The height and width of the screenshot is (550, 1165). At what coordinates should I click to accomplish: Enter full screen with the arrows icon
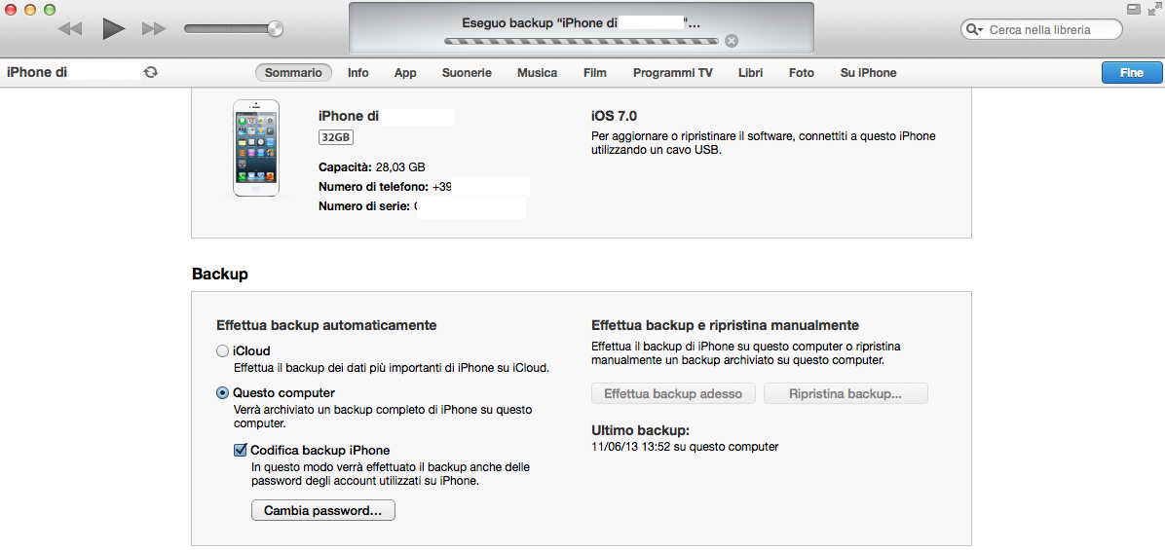point(1152,9)
